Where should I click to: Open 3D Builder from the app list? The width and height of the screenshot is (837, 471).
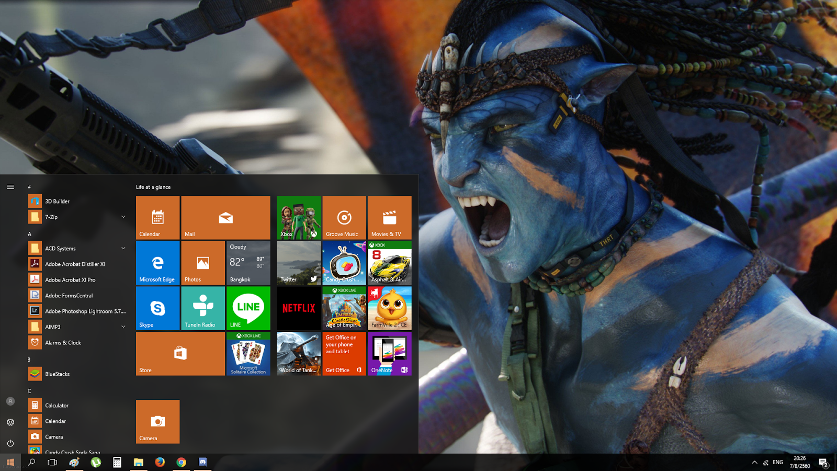coord(77,201)
